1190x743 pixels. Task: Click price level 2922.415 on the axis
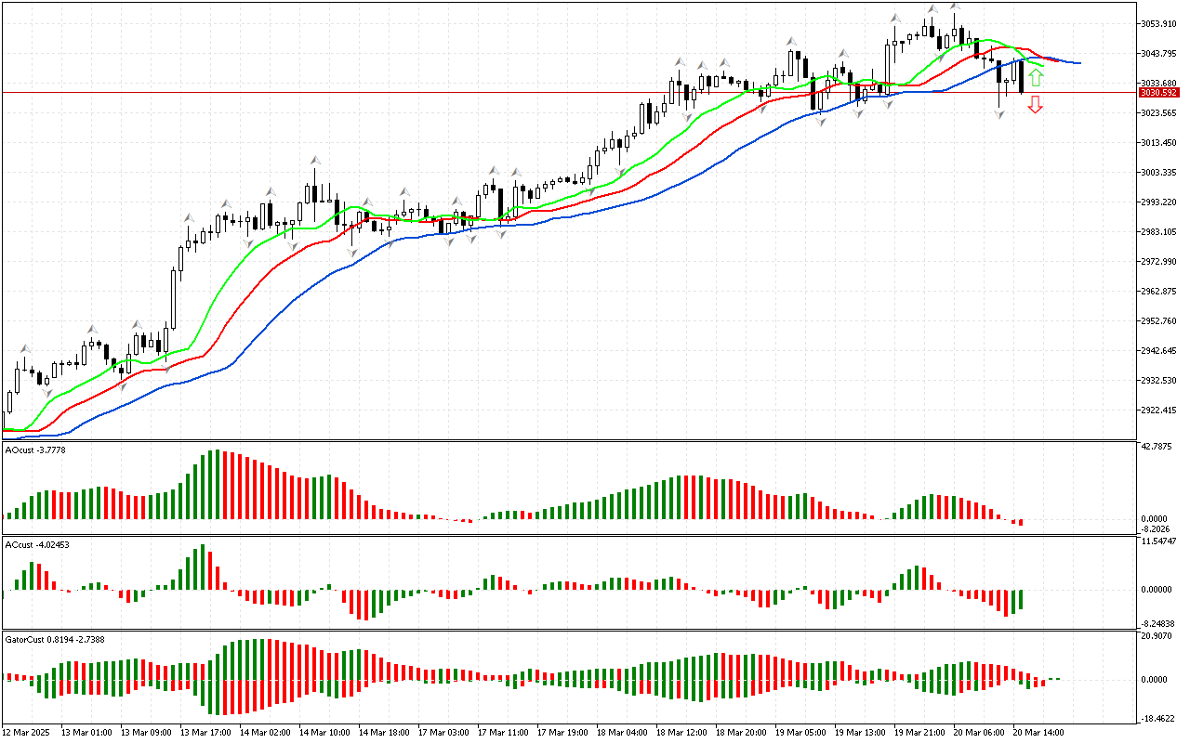click(1160, 410)
